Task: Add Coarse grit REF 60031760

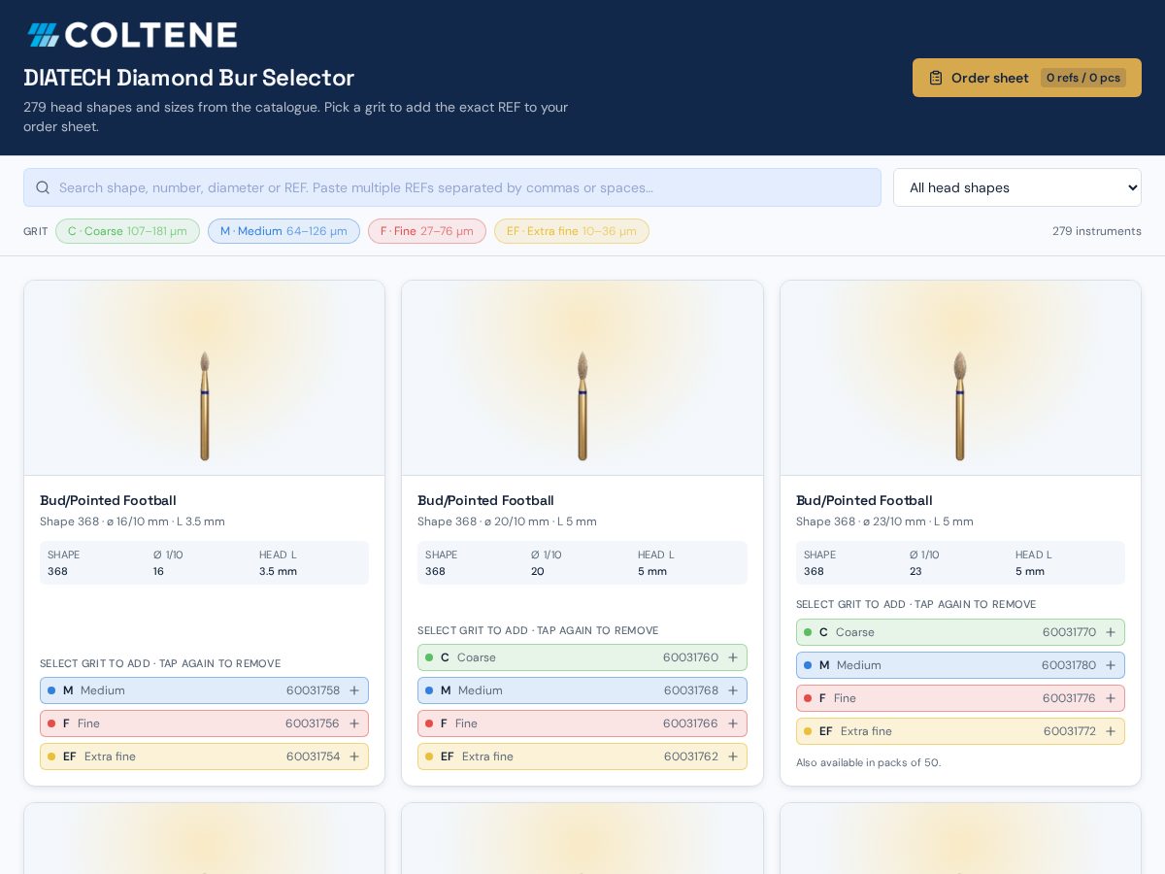Action: click(582, 657)
